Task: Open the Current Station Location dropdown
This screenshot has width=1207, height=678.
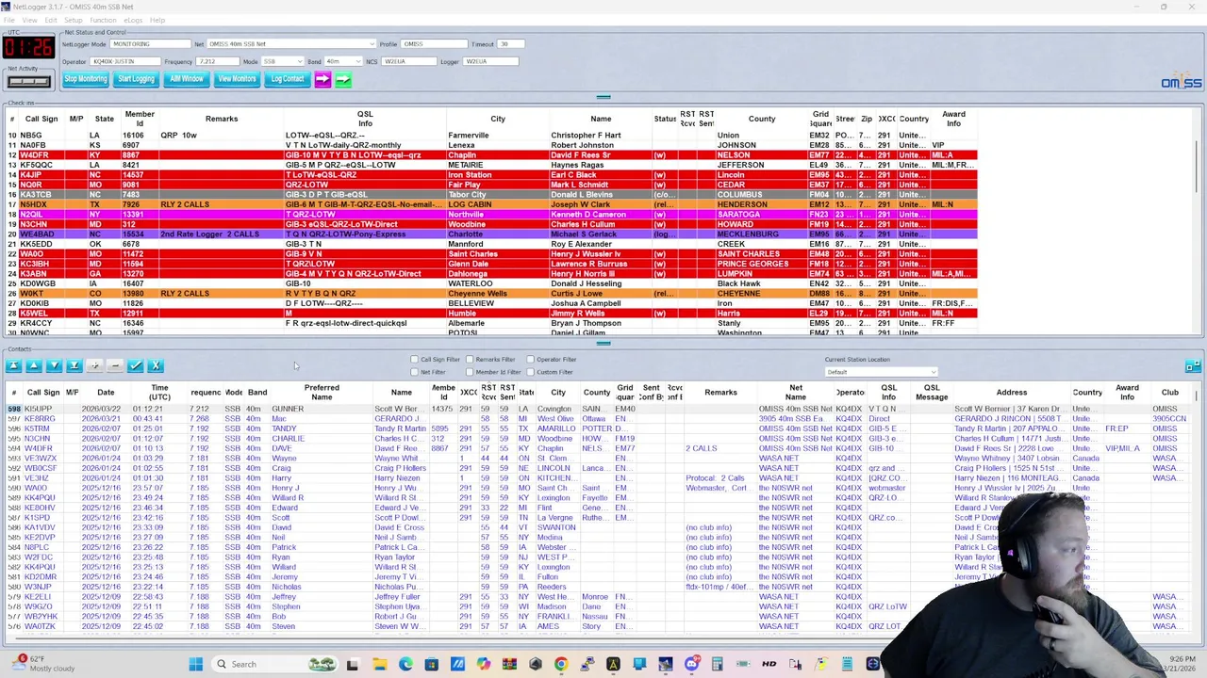Action: coord(881,372)
